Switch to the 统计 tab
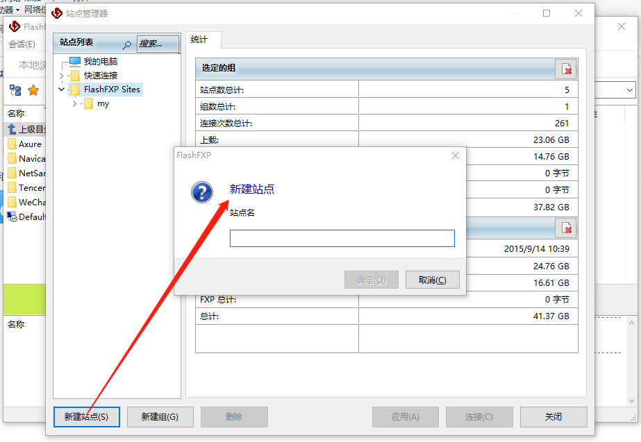This screenshot has height=442, width=641. [199, 40]
